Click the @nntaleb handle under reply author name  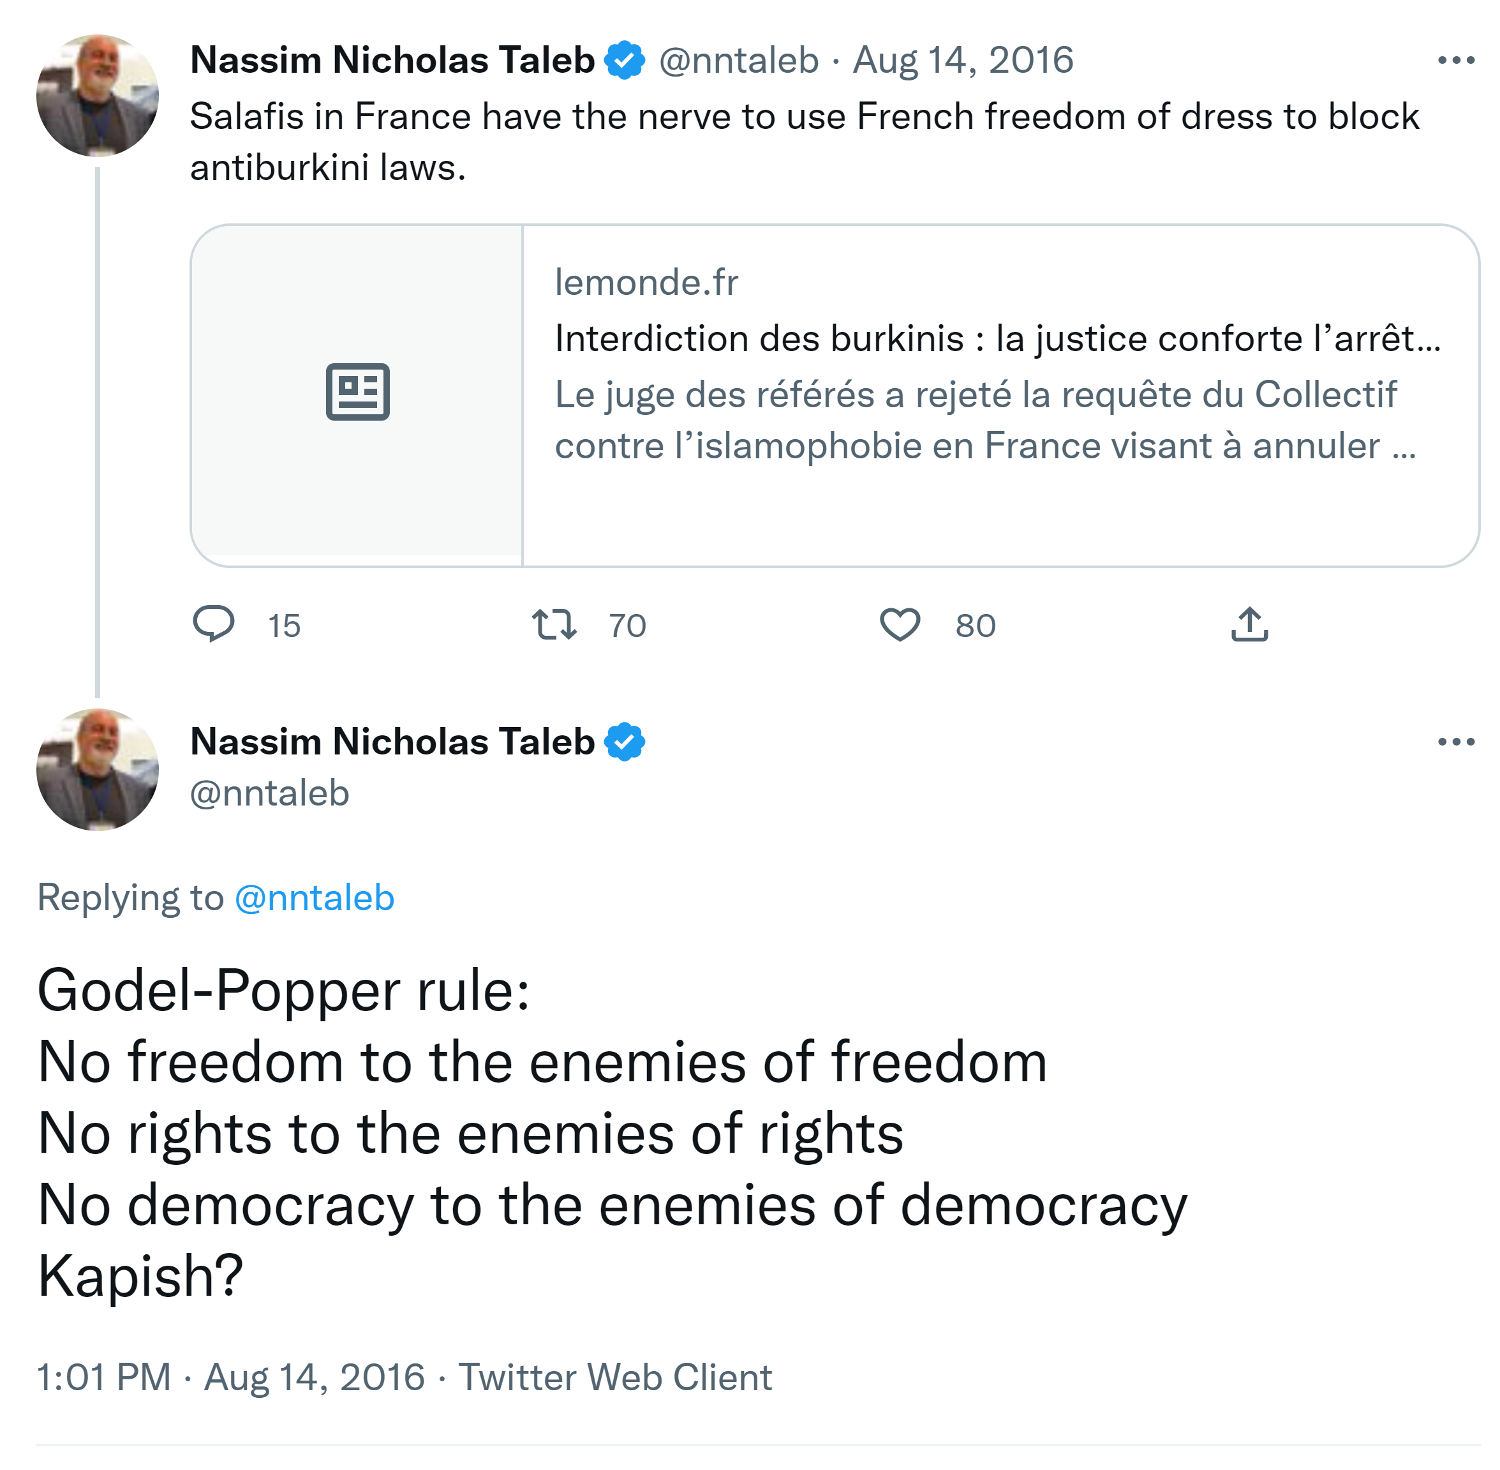(269, 793)
